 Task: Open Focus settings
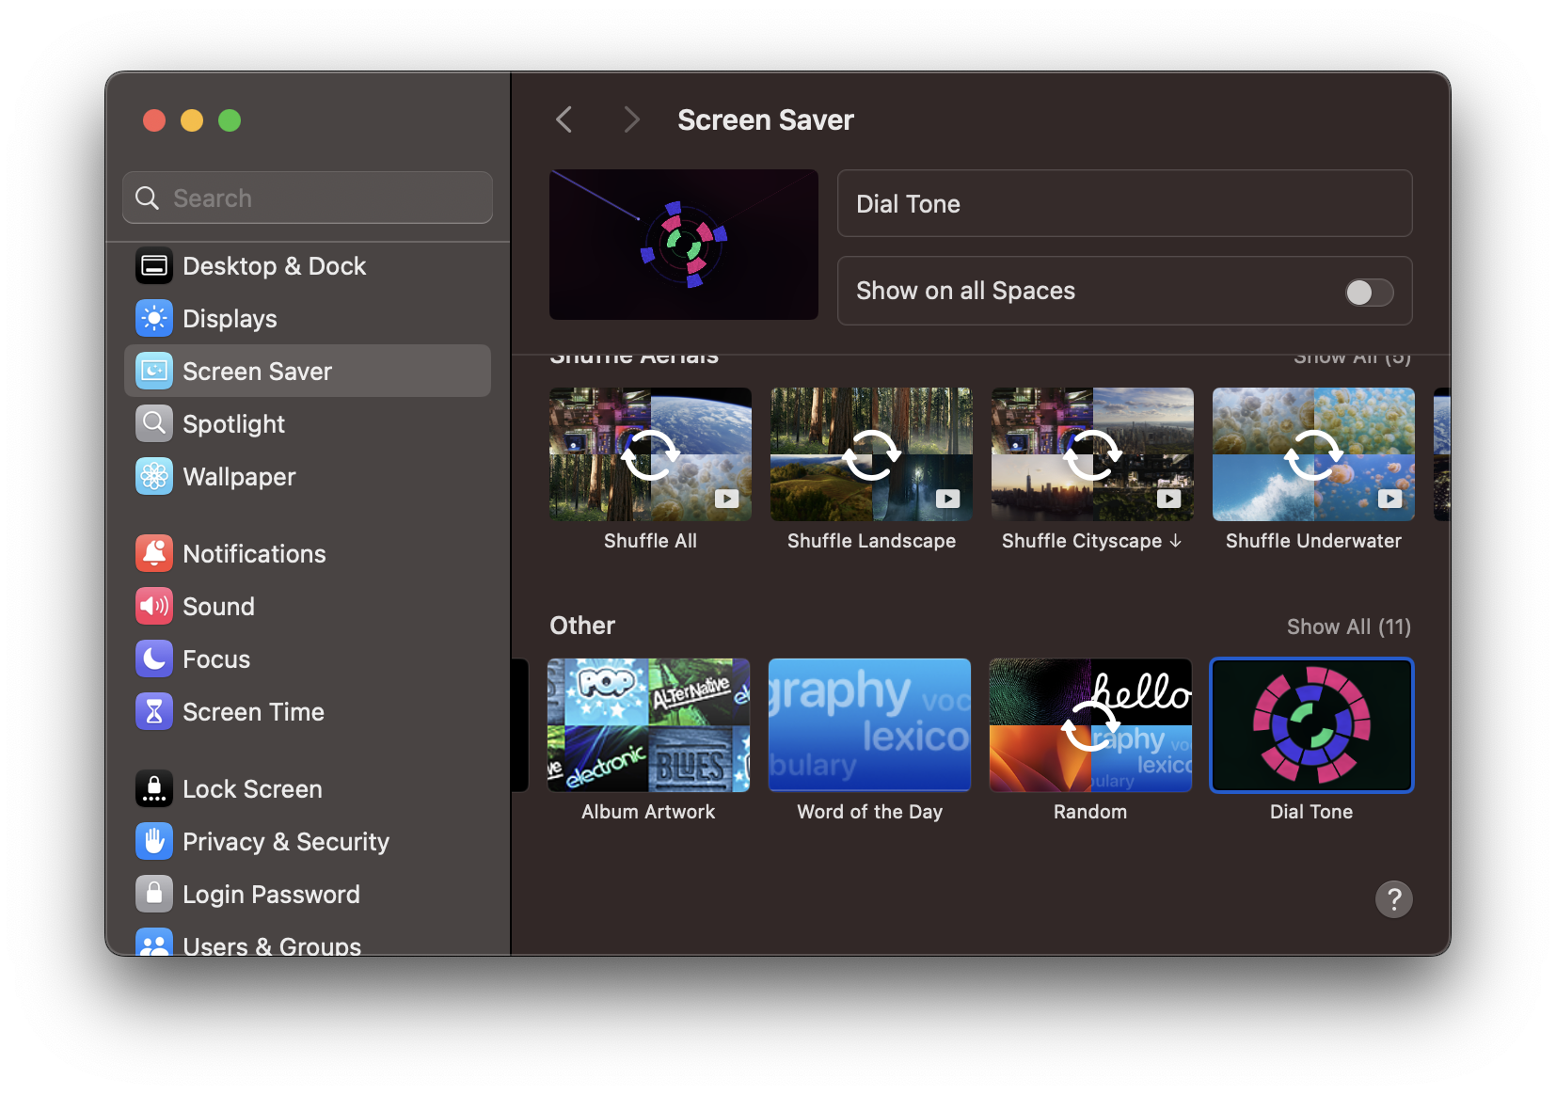(215, 659)
